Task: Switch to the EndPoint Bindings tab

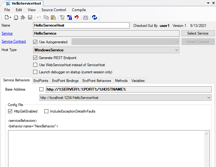Action: point(65,81)
